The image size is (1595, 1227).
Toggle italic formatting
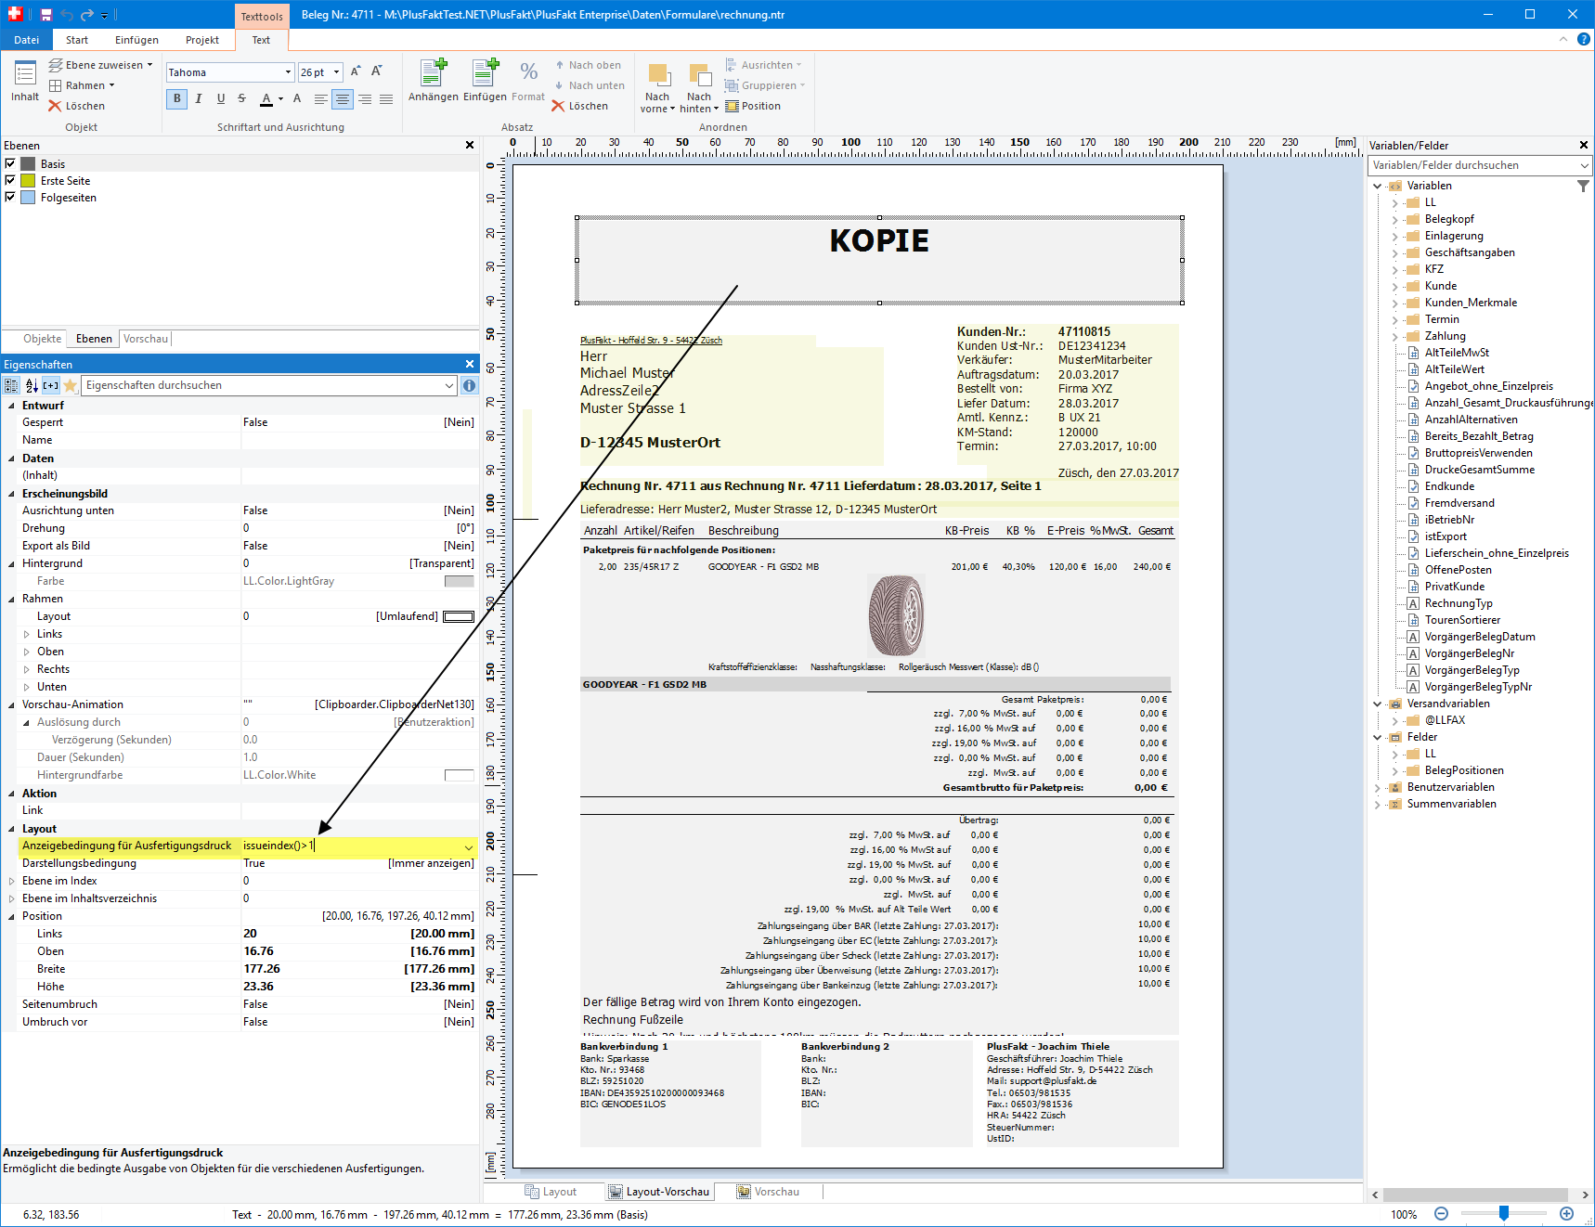point(199,98)
